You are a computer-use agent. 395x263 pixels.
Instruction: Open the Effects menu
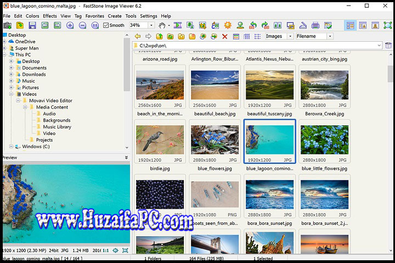click(49, 16)
